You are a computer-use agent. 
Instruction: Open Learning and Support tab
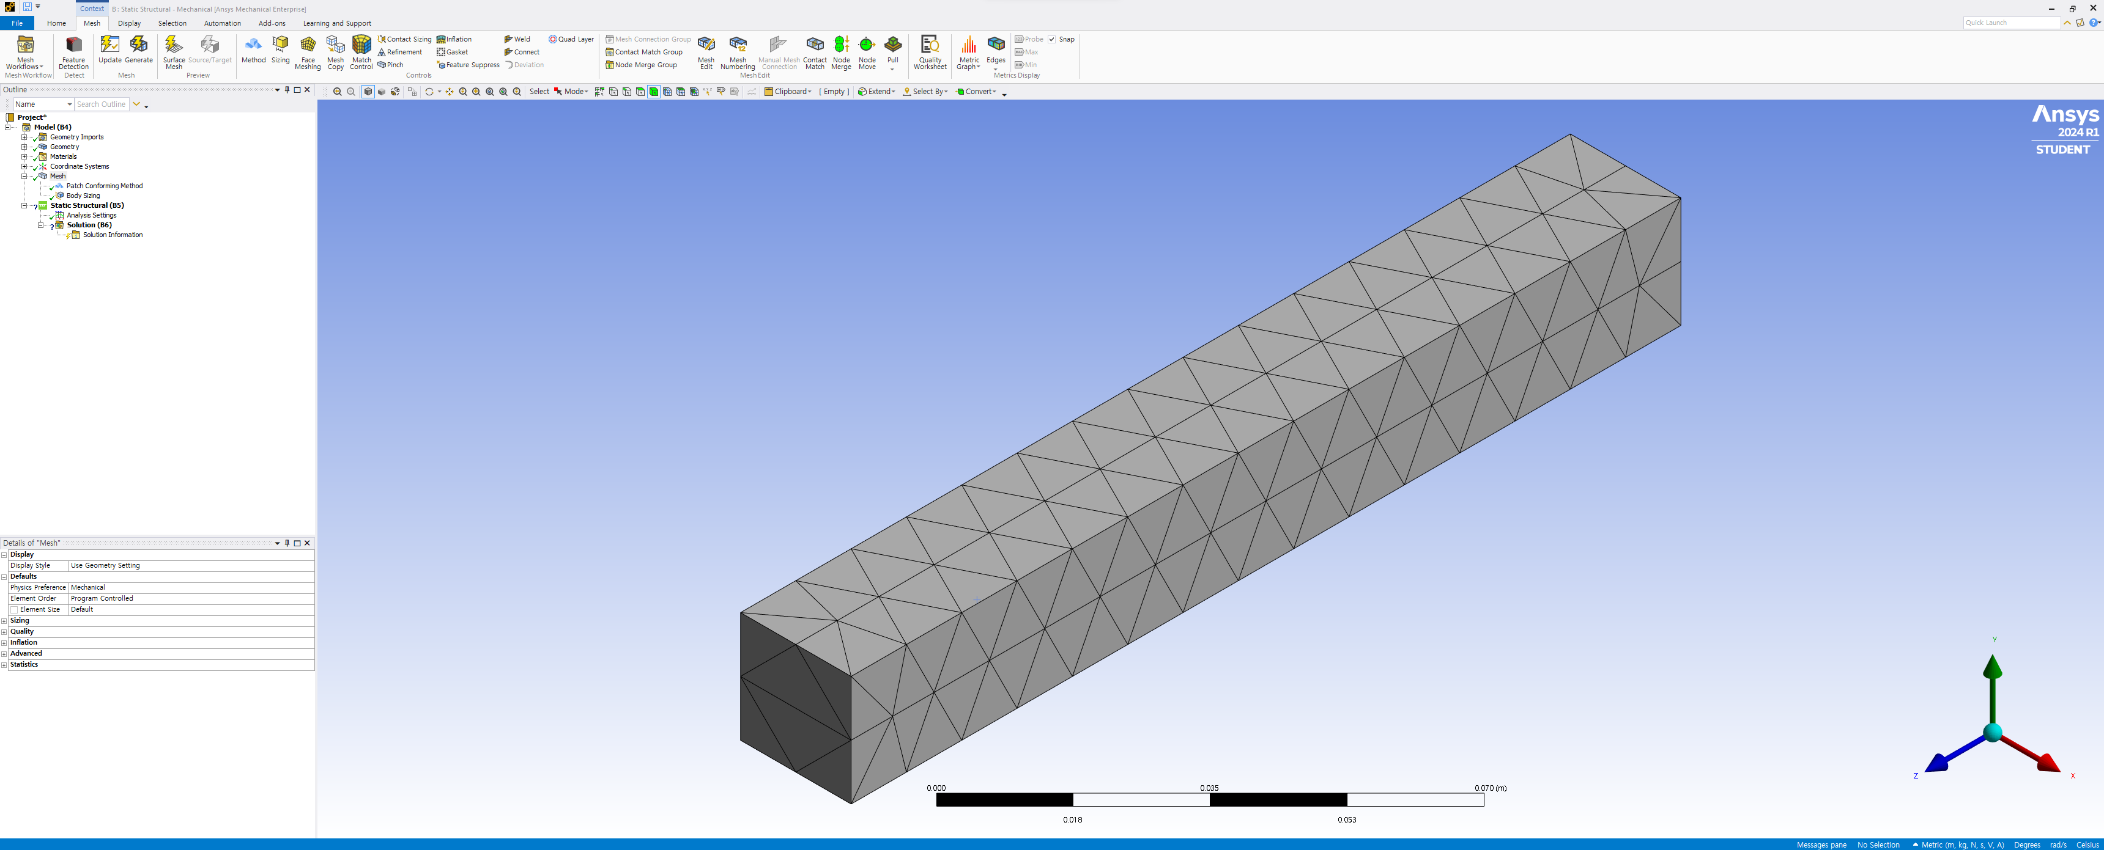336,23
